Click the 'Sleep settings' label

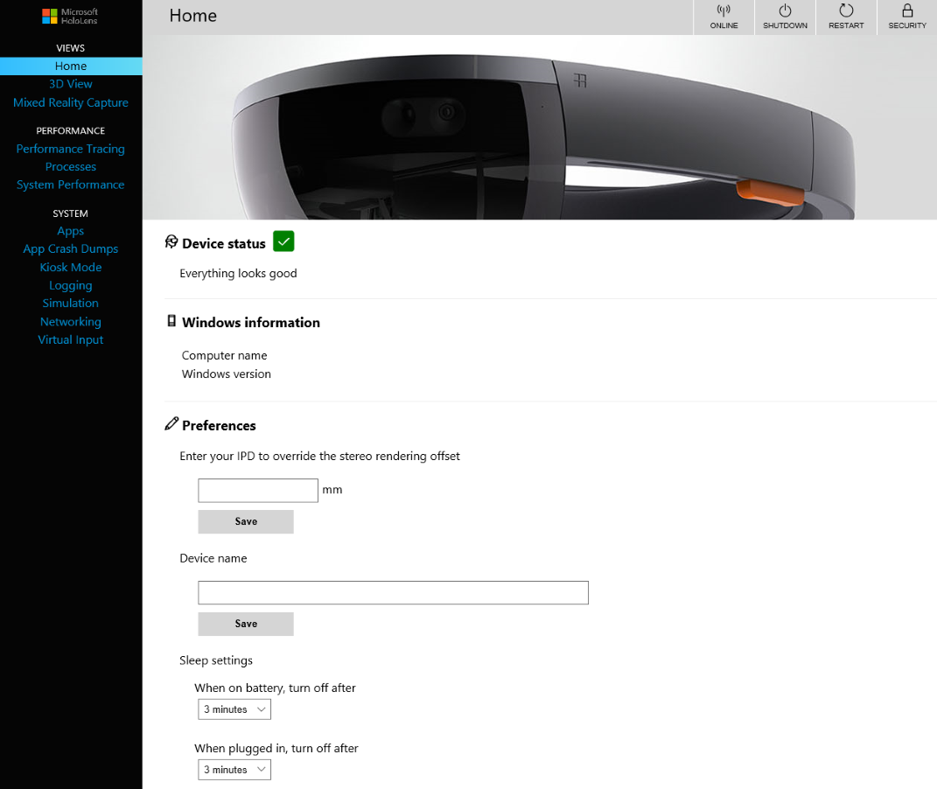click(x=216, y=660)
